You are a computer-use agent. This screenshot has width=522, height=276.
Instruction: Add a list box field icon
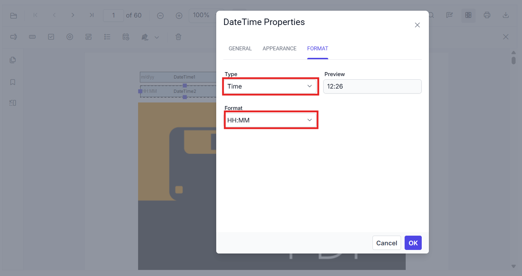(107, 37)
